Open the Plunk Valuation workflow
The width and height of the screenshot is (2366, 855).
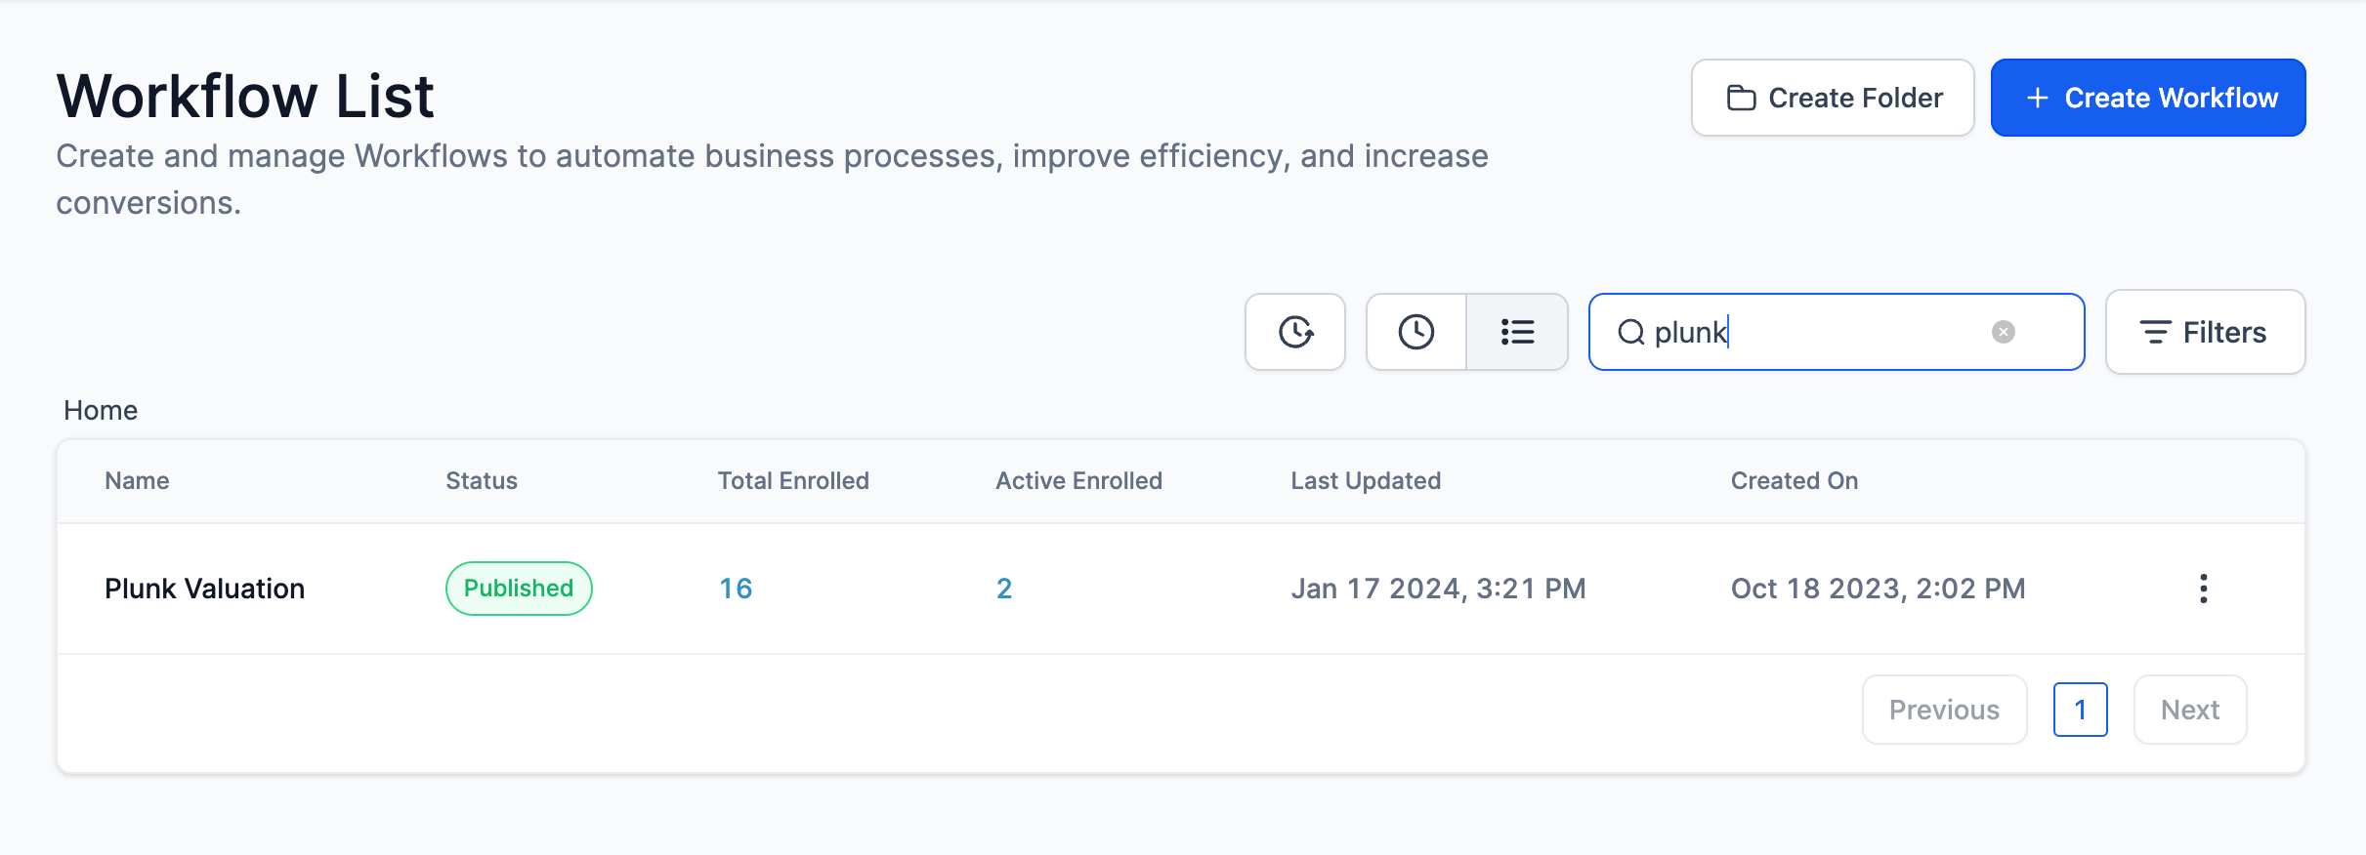coord(205,589)
